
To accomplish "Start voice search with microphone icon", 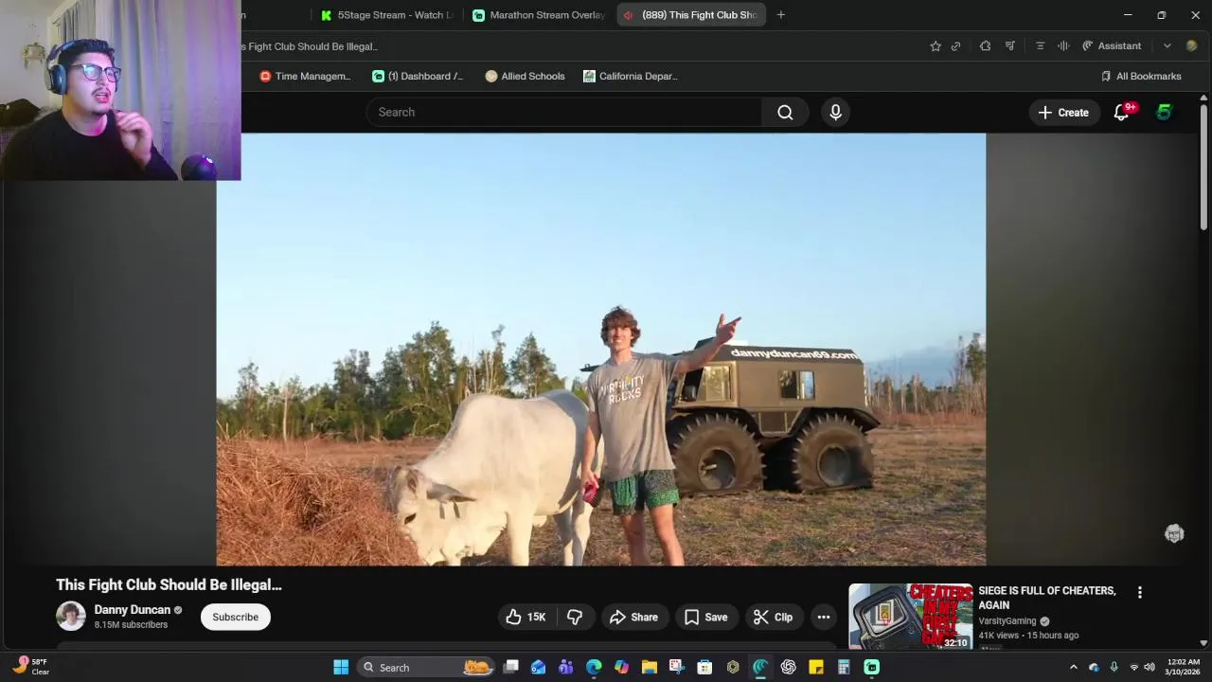I will pyautogui.click(x=835, y=112).
